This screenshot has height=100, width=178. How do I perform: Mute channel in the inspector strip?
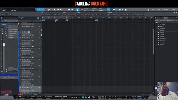coord(3,31)
